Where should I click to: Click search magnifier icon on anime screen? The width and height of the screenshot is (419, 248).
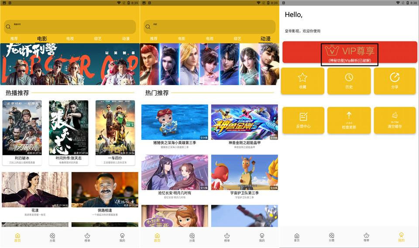pyautogui.click(x=148, y=27)
